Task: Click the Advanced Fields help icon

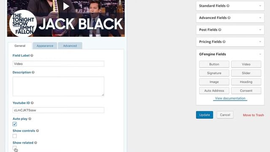Action: 229,18
